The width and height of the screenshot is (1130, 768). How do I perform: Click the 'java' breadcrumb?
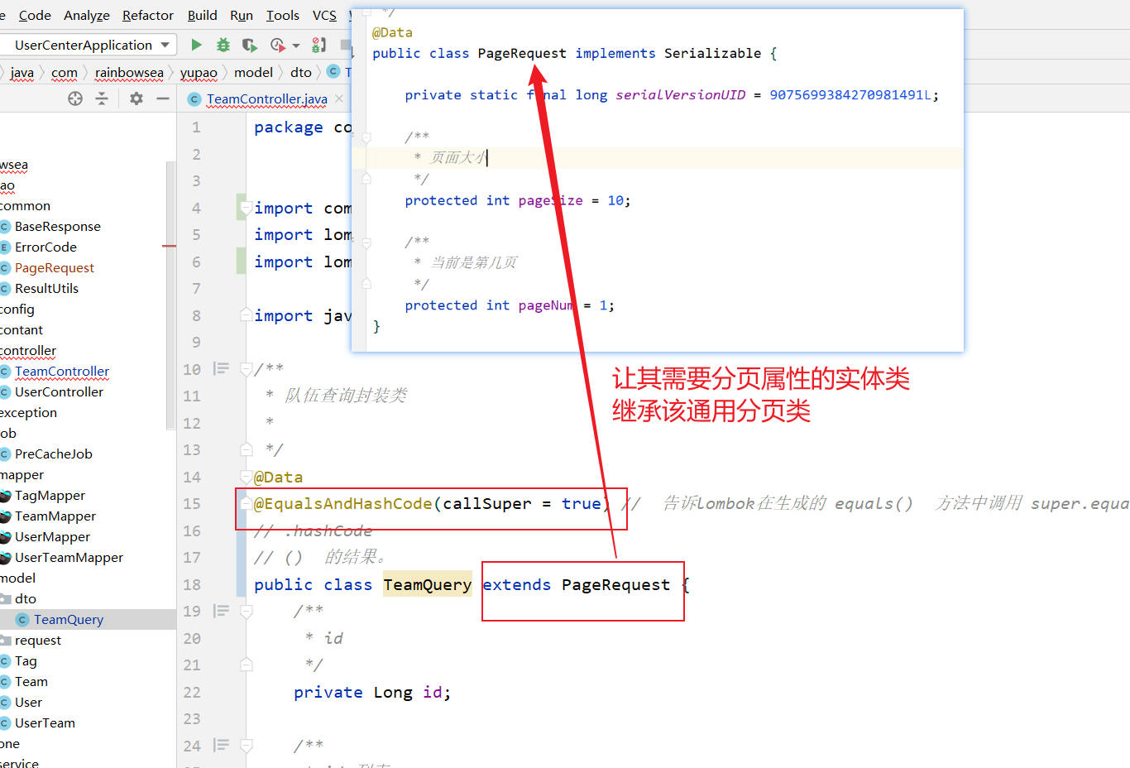[22, 72]
